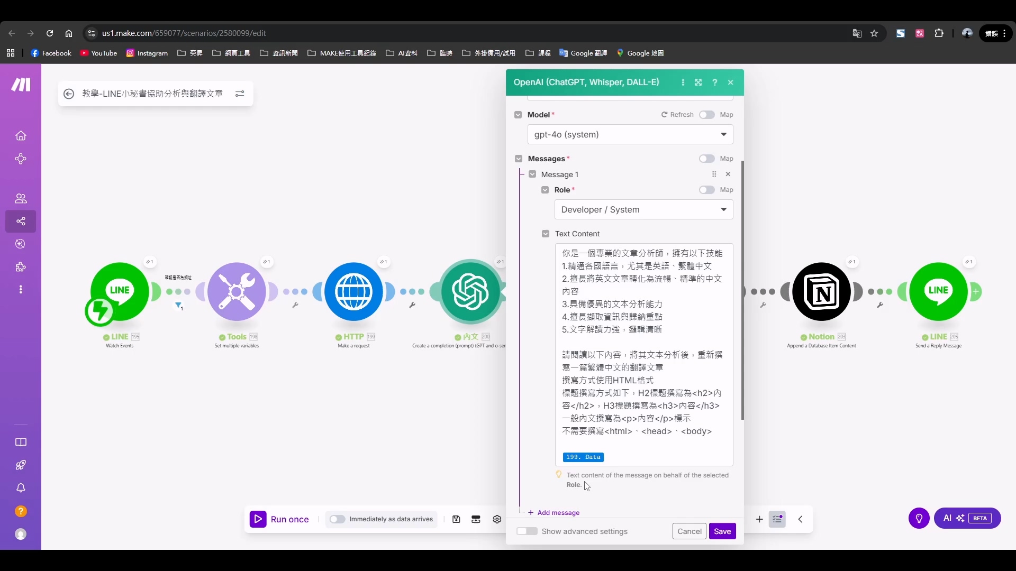Open Instagram bookmark
This screenshot has height=571, width=1016.
pos(147,53)
